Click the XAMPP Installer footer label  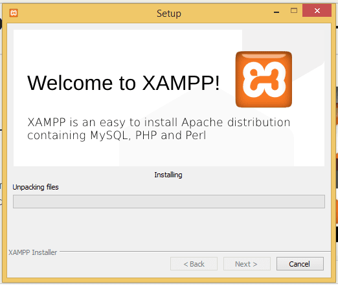click(x=33, y=252)
